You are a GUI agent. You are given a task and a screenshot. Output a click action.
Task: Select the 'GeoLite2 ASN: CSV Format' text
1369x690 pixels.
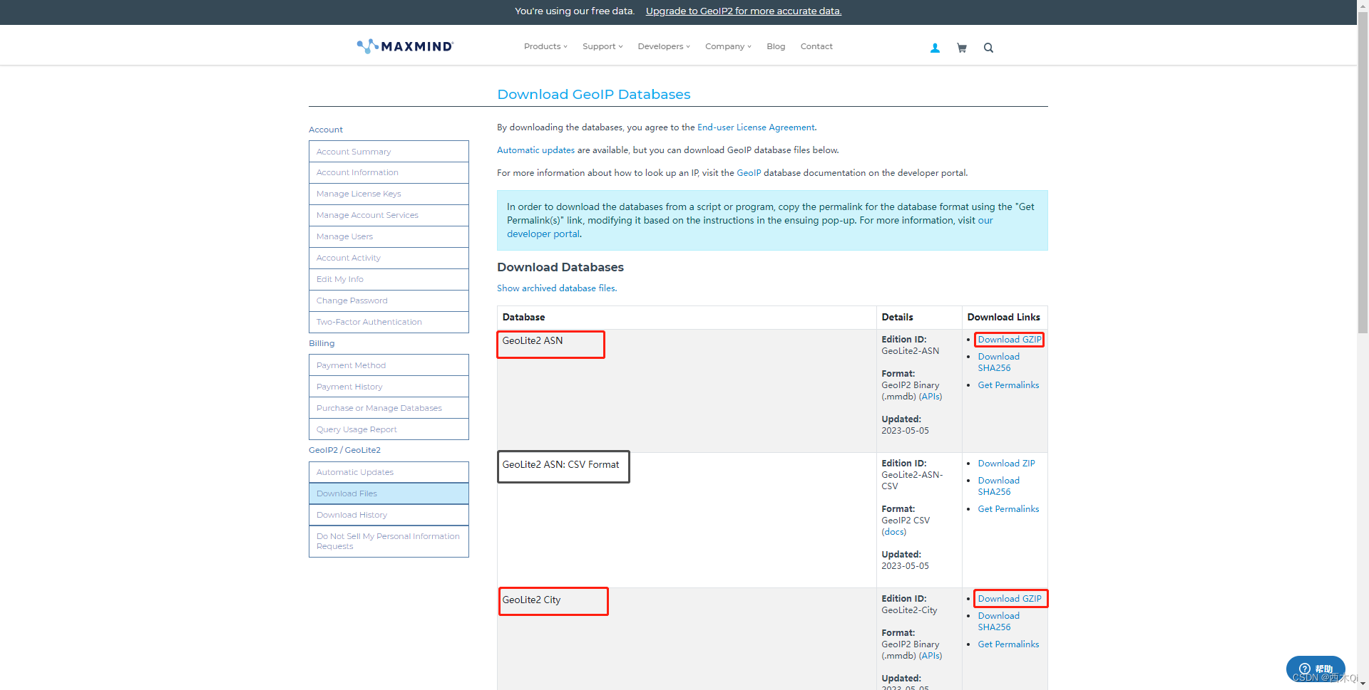pos(560,464)
